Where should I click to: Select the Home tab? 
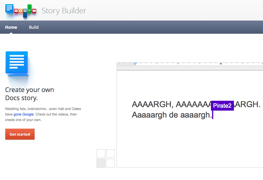tap(11, 27)
